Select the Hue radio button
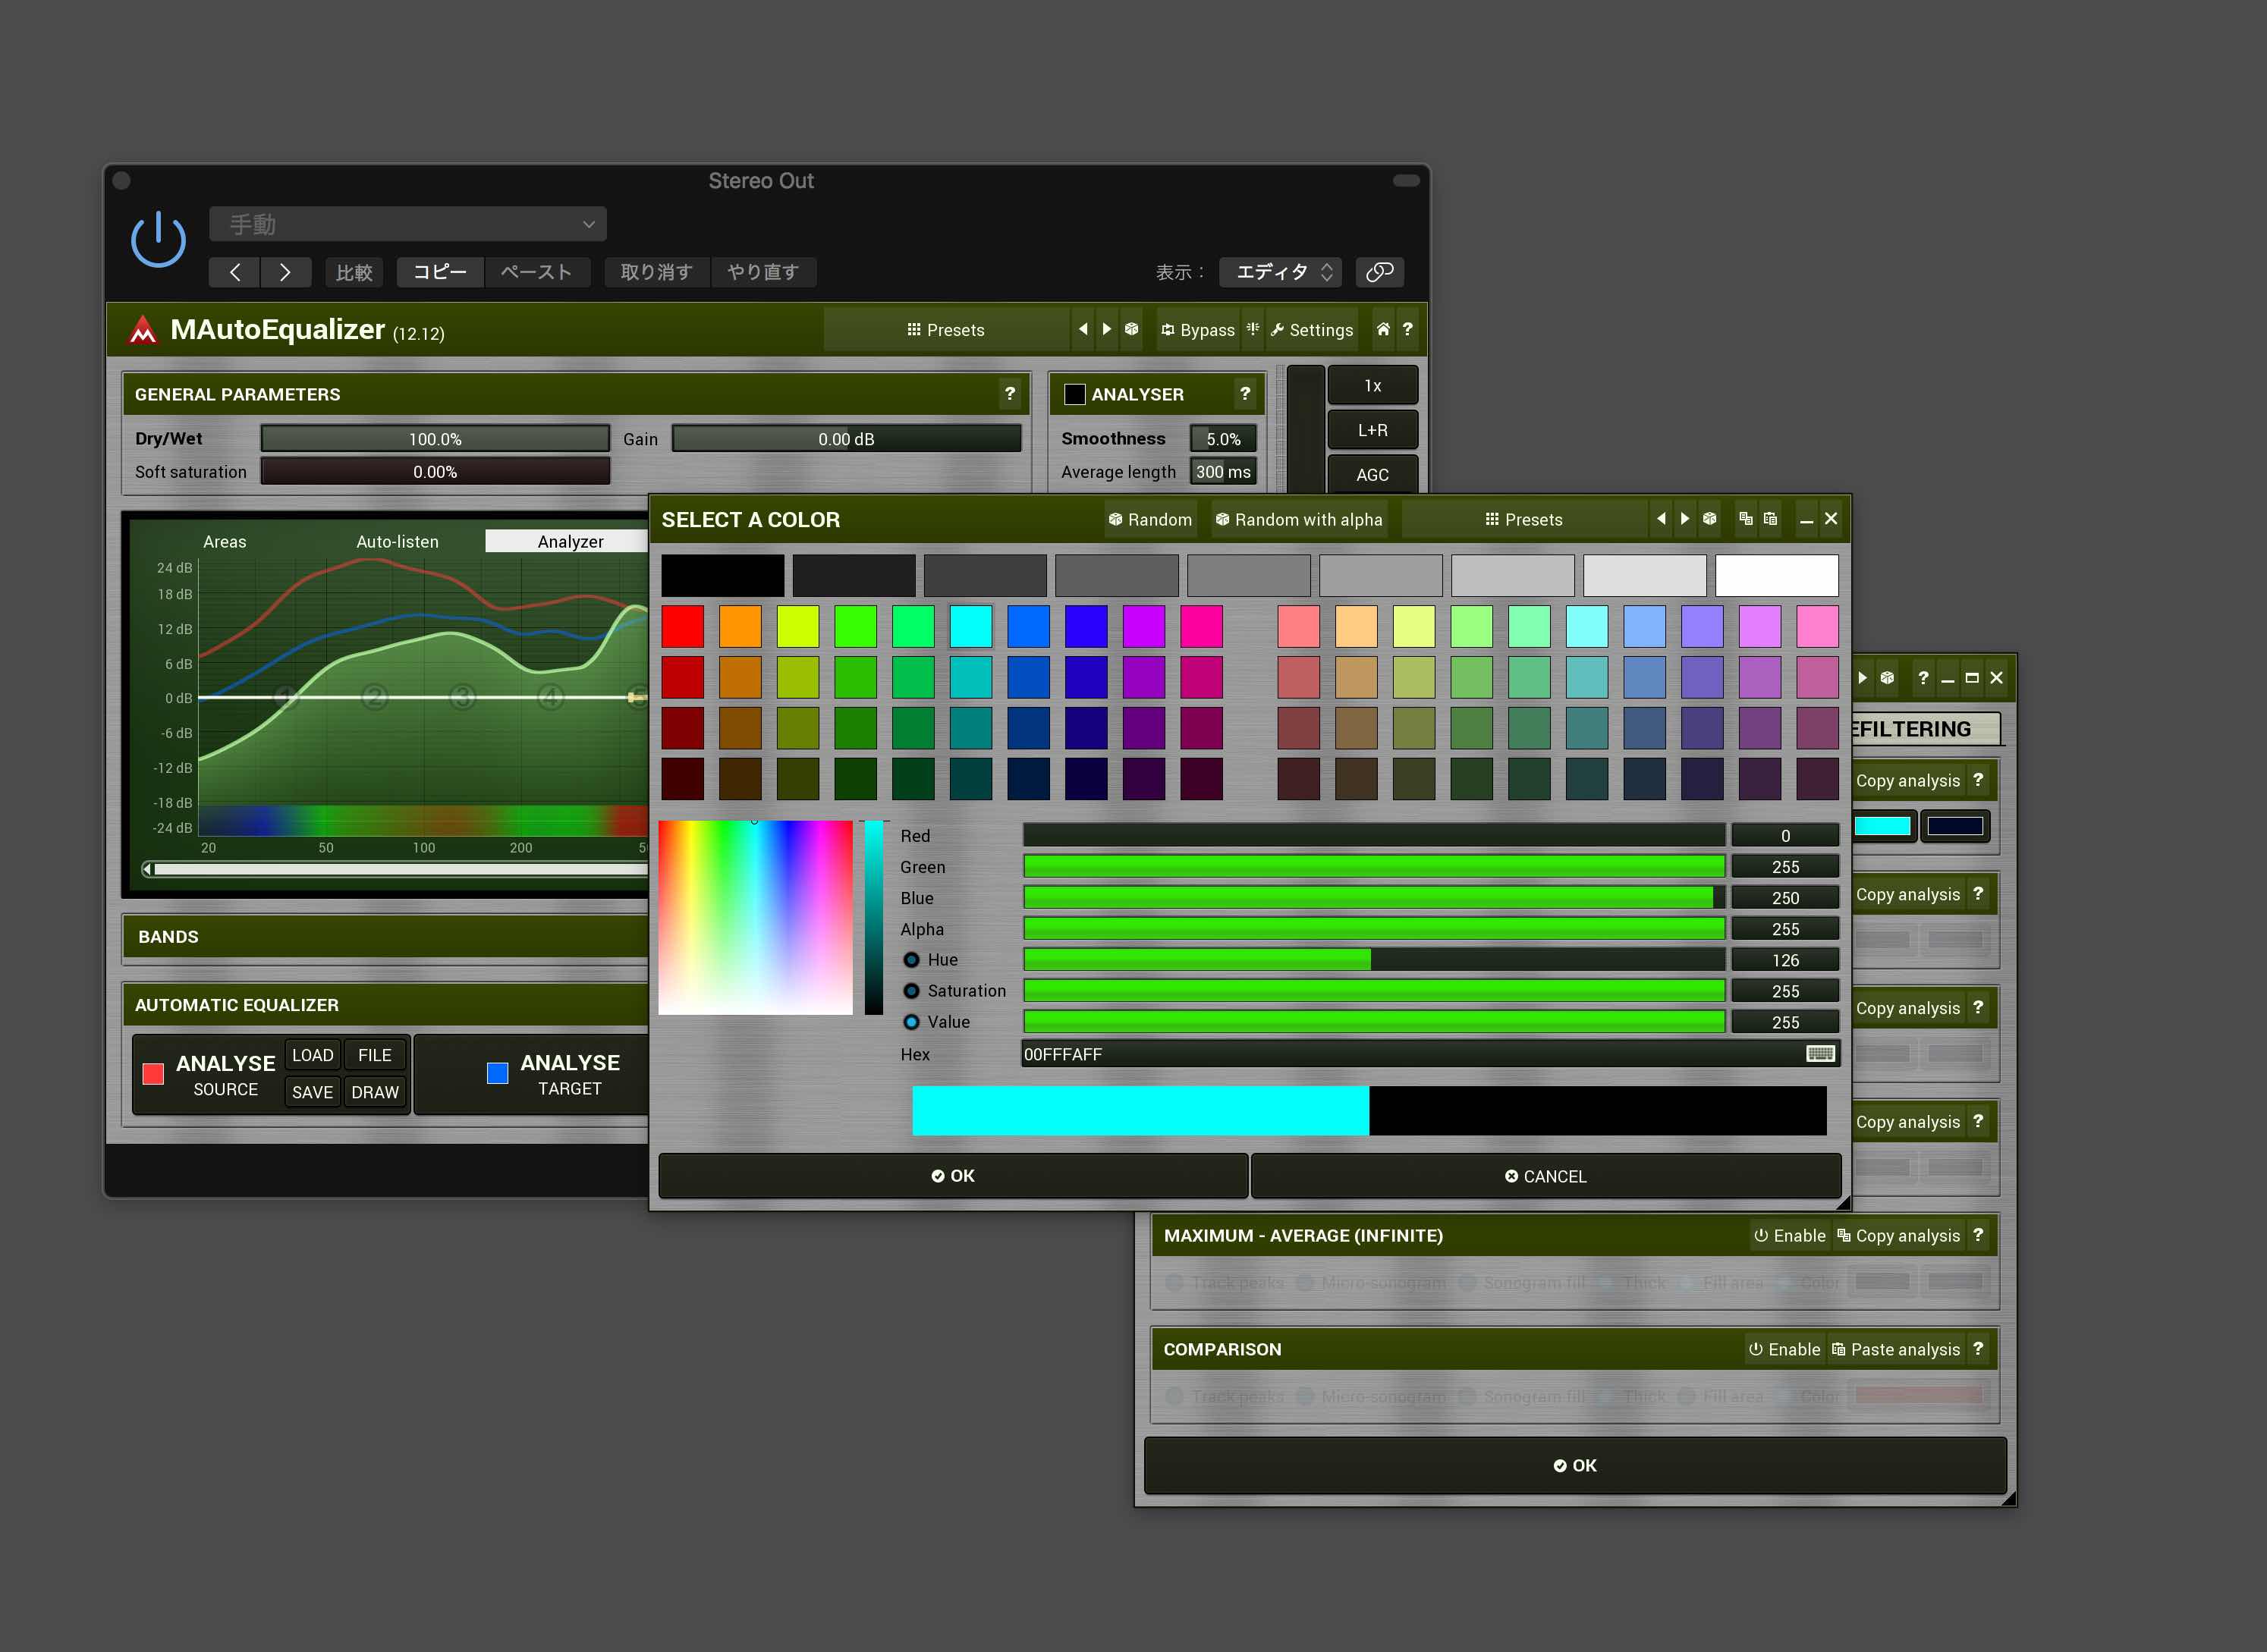Viewport: 2267px width, 1652px height. pyautogui.click(x=911, y=960)
